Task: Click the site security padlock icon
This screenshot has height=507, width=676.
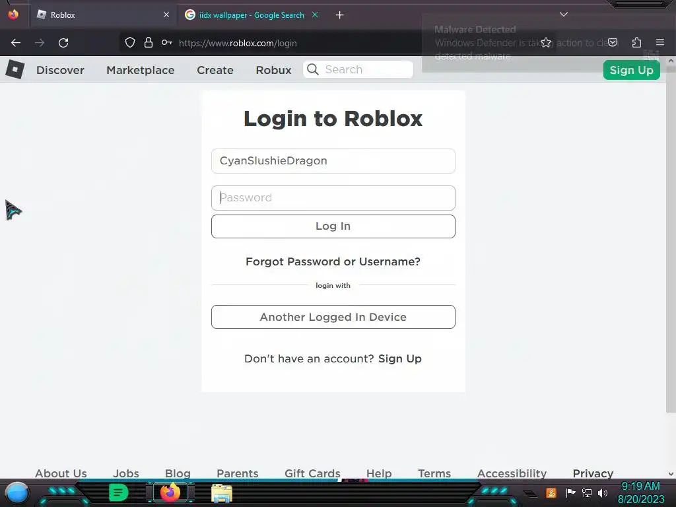Action: tap(149, 42)
